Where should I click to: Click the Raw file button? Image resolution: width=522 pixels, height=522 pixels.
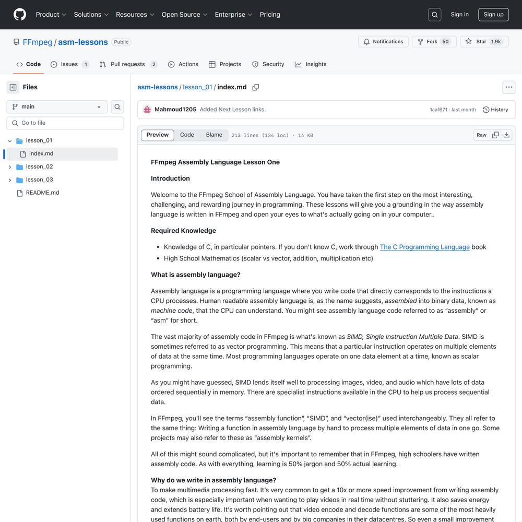(x=481, y=135)
